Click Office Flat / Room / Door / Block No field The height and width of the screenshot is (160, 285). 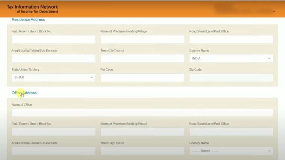pyautogui.click(x=54, y=132)
